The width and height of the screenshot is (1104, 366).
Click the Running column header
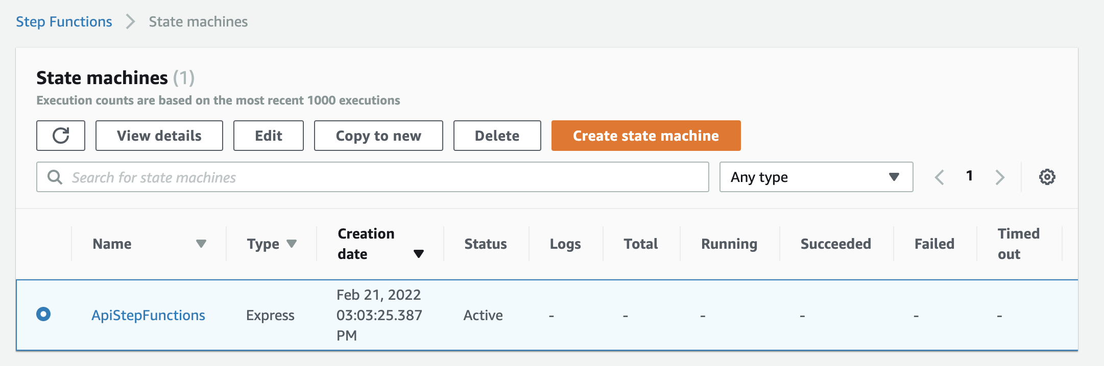click(729, 244)
